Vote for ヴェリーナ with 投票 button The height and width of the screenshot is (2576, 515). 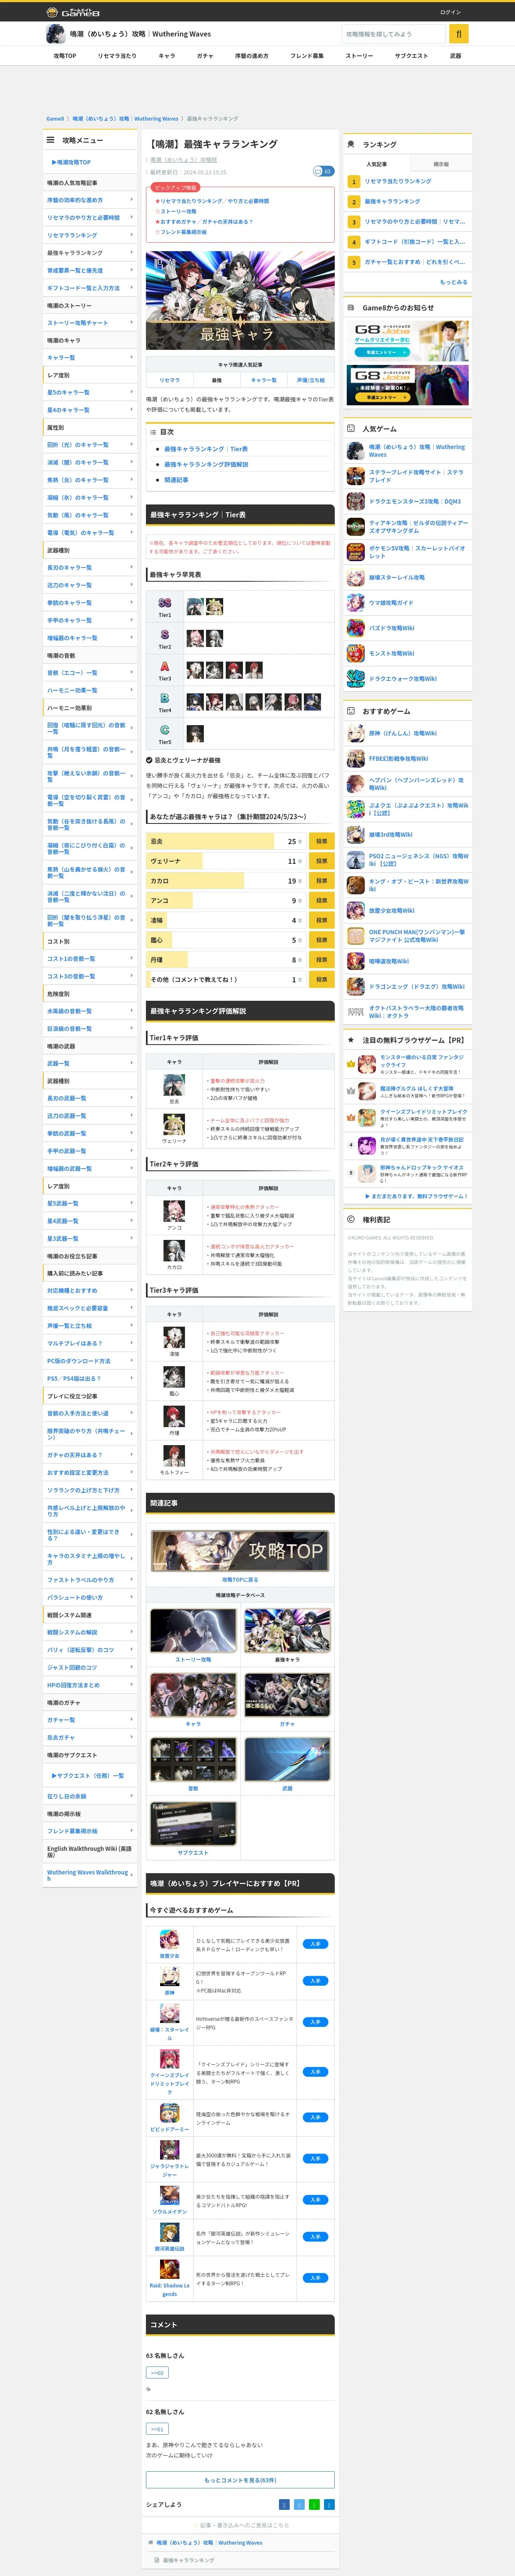[321, 861]
